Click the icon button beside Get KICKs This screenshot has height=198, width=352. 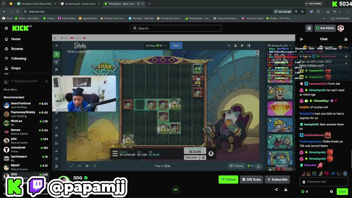(309, 28)
